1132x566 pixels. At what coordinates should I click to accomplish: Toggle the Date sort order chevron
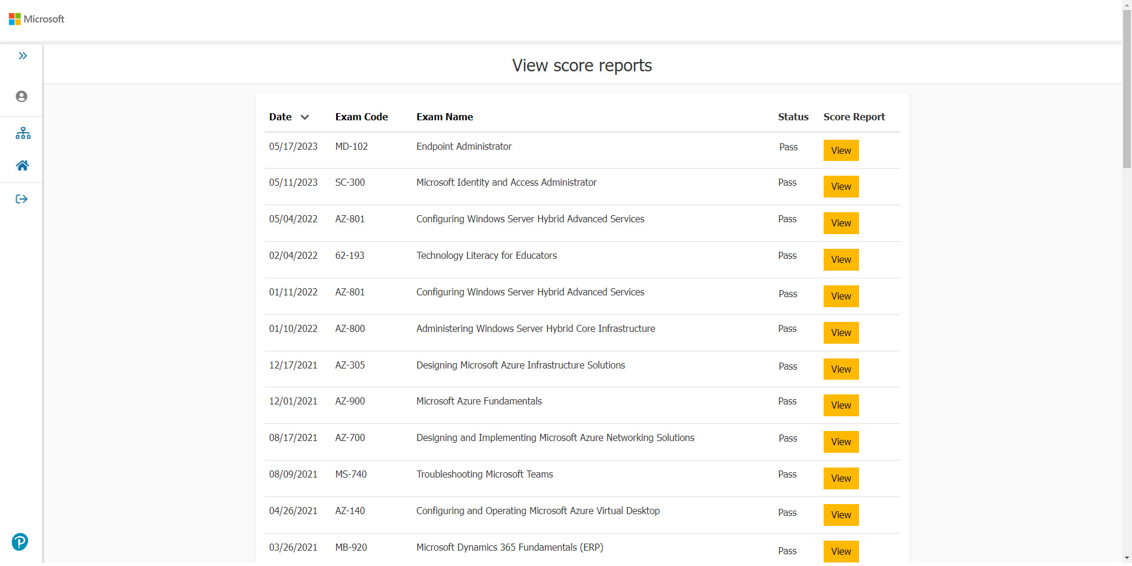pyautogui.click(x=305, y=117)
